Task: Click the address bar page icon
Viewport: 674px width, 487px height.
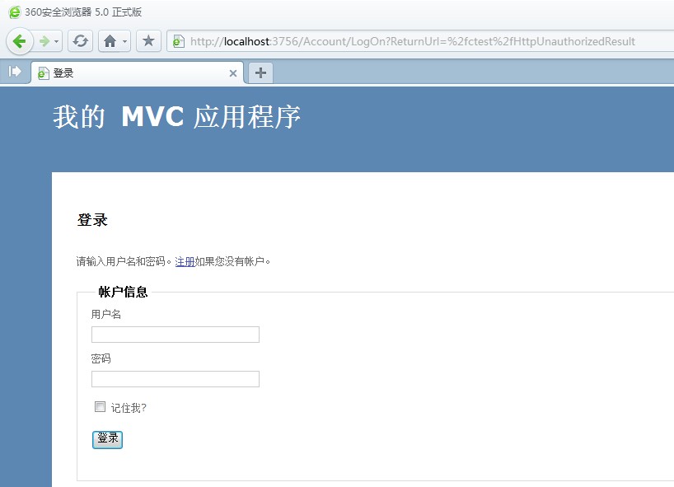Action: pos(178,41)
